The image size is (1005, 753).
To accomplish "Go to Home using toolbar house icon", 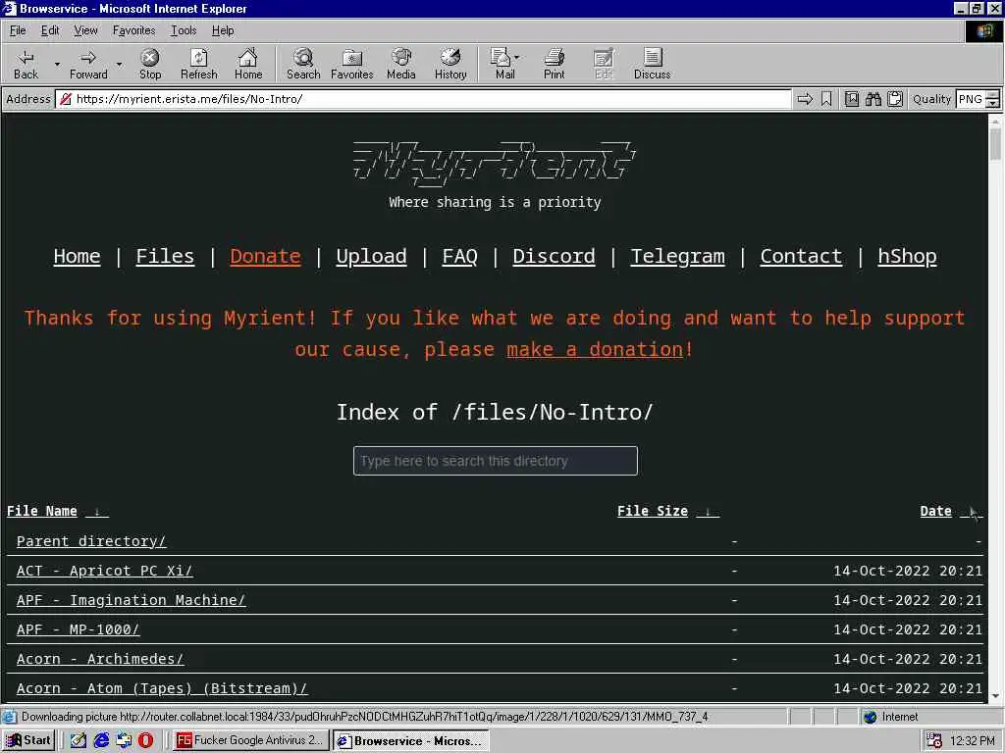I will (x=248, y=58).
